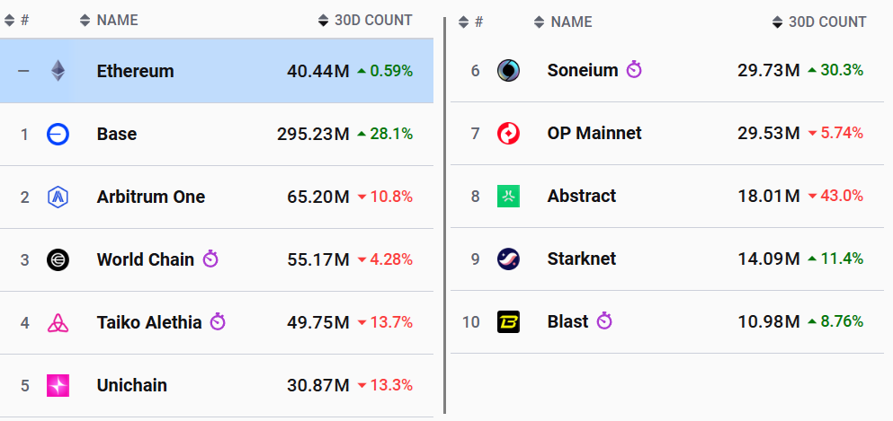
Task: Sort right table by 30D COUNT
Action: coord(818,22)
